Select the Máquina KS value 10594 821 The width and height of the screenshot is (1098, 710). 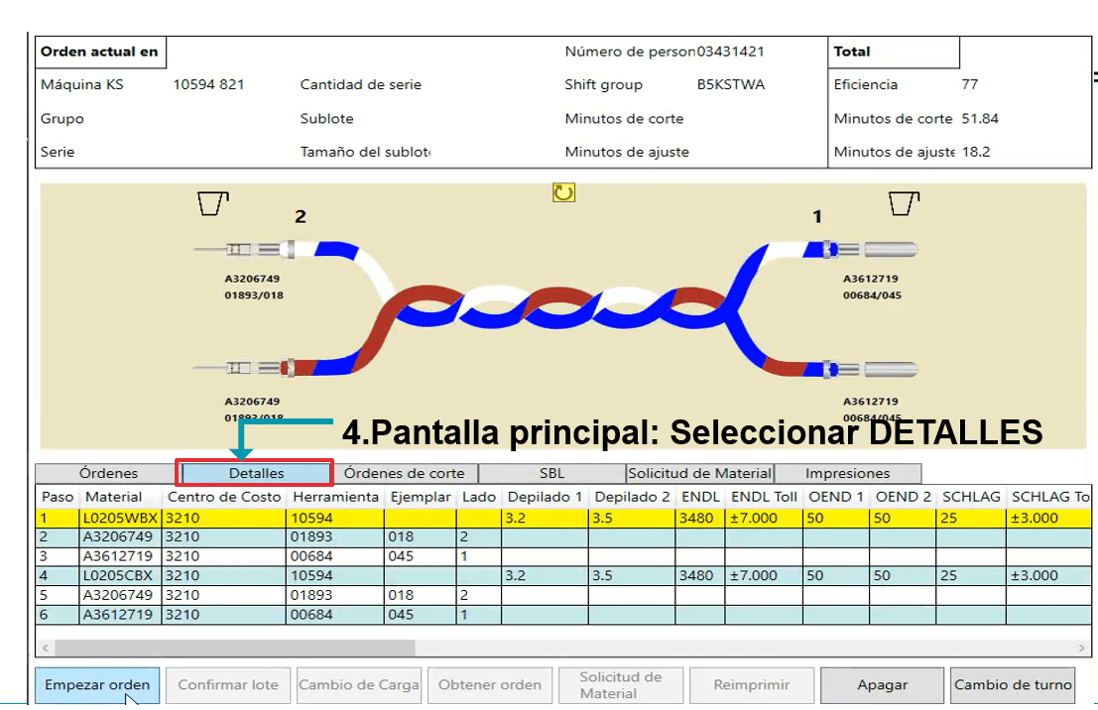pos(208,84)
